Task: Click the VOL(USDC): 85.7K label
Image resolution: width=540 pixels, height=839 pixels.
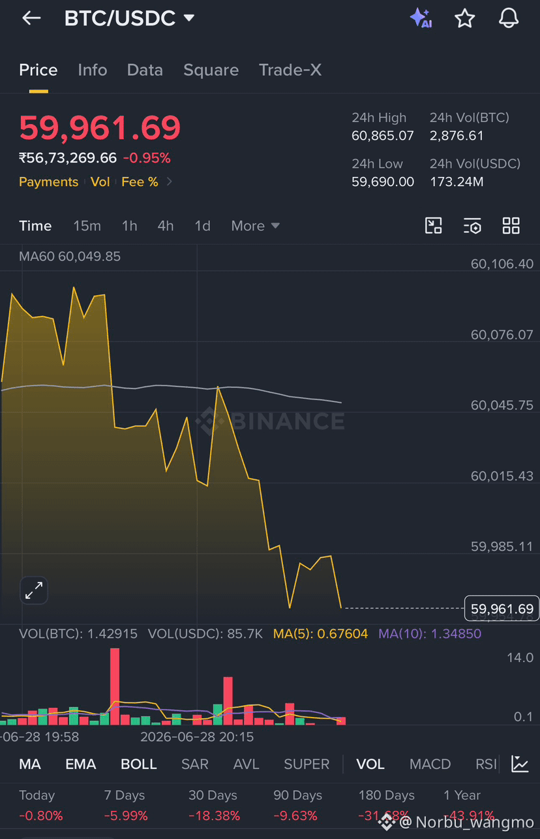Action: [205, 634]
